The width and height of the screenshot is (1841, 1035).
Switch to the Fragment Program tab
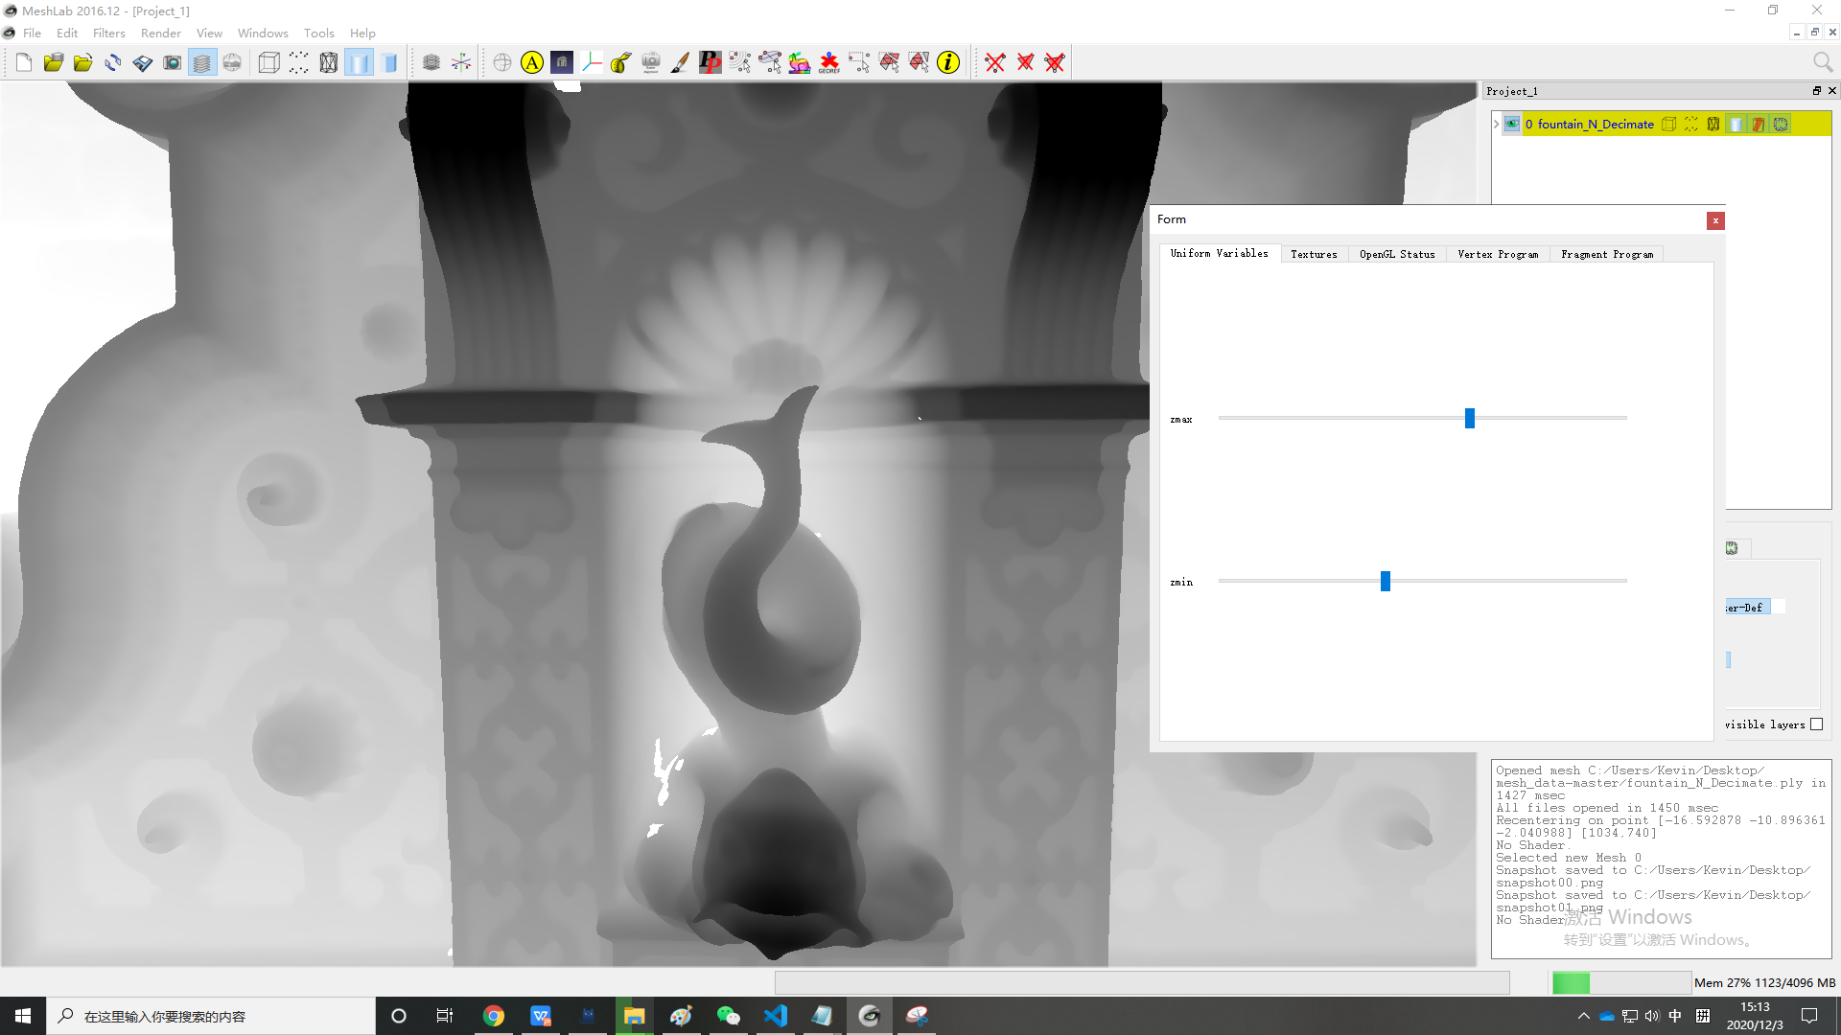(1607, 254)
